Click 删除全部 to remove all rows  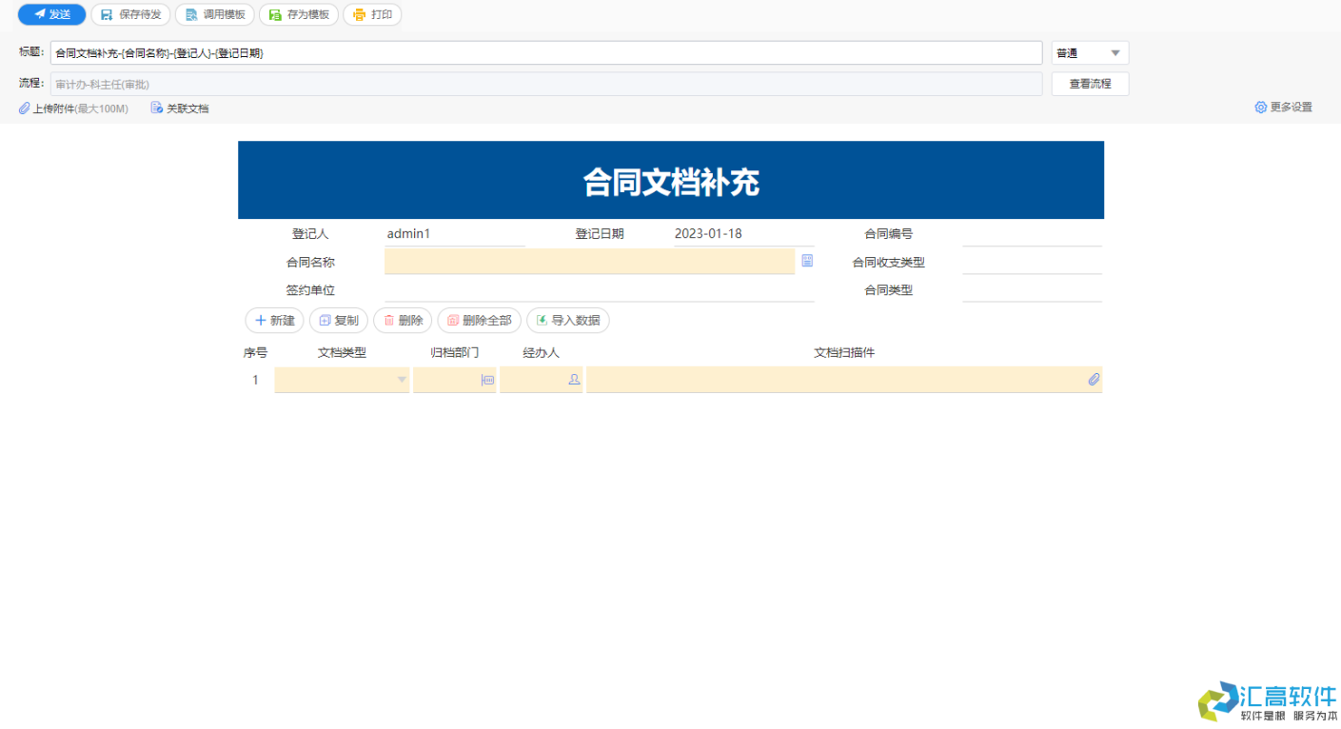click(480, 321)
